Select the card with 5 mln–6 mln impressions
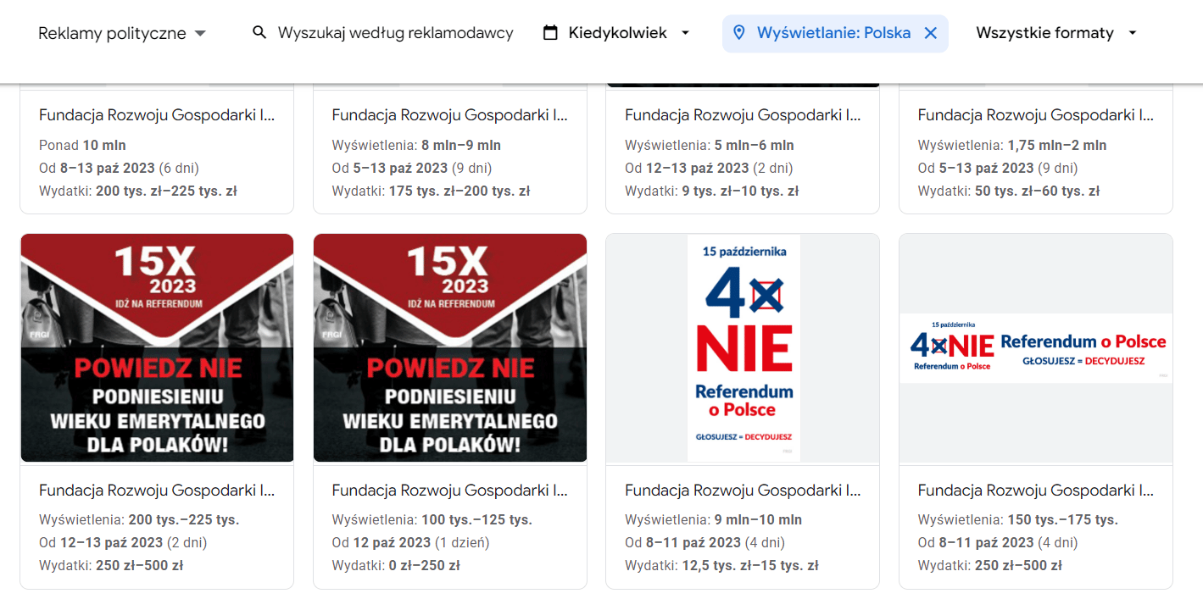 [x=743, y=149]
